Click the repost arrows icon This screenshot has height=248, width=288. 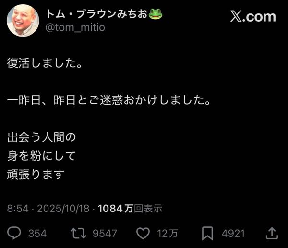point(79,233)
